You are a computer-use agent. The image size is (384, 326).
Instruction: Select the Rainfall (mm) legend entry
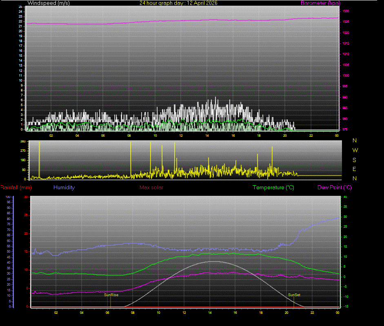16,187
